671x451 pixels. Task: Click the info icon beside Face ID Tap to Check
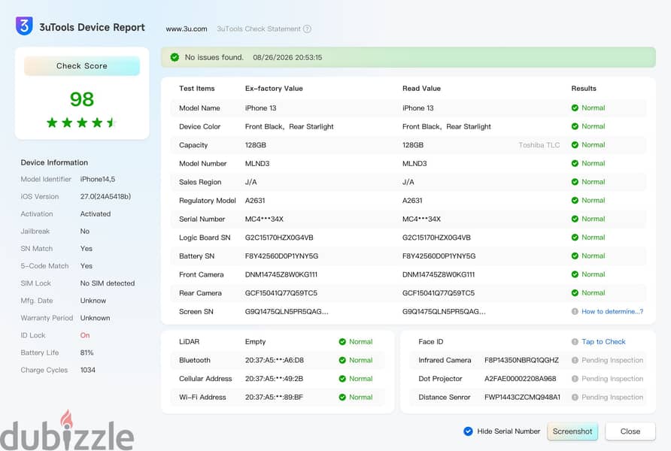[x=575, y=341]
